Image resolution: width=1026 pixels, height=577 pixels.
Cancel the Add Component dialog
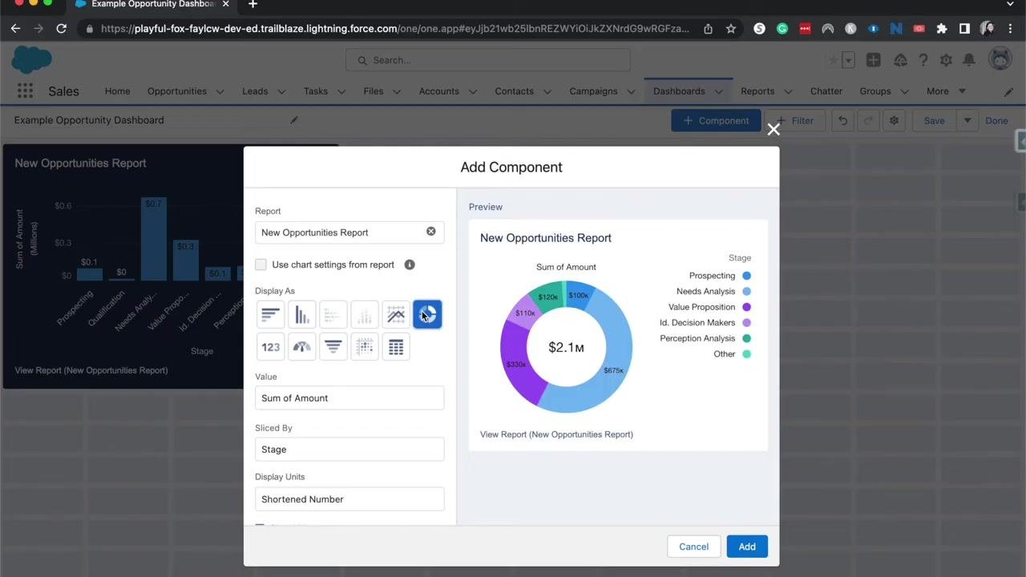click(694, 547)
